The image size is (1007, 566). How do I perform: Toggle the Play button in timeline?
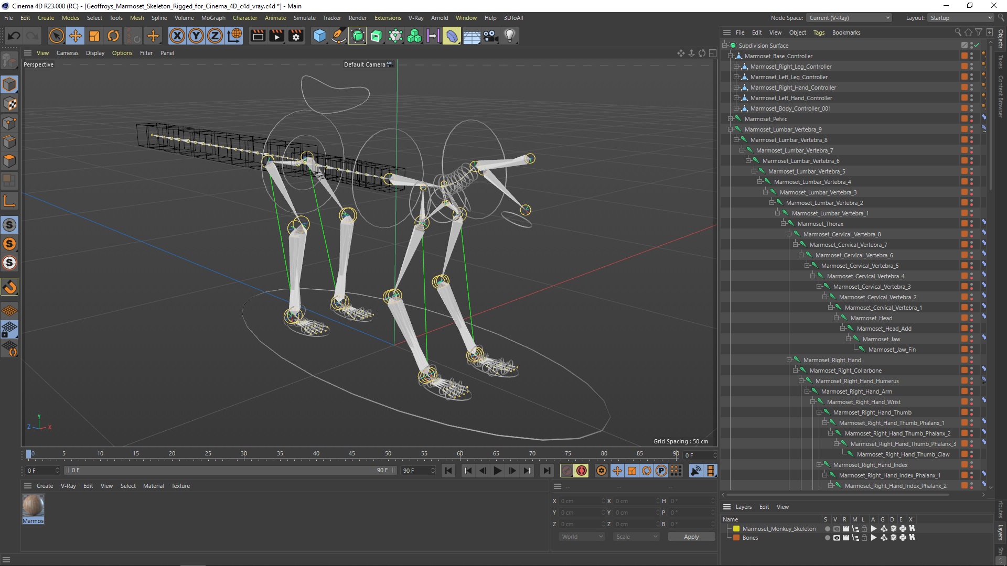point(497,471)
